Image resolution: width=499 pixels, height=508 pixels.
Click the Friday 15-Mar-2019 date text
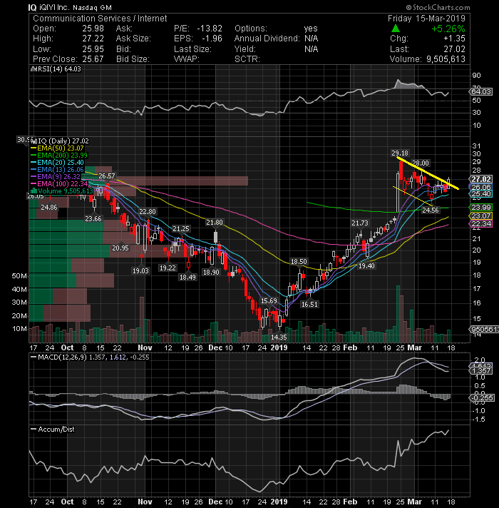click(426, 18)
